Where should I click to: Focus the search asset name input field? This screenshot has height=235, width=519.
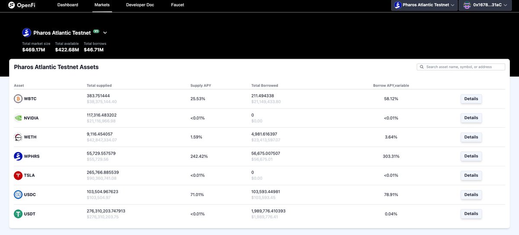pyautogui.click(x=461, y=67)
